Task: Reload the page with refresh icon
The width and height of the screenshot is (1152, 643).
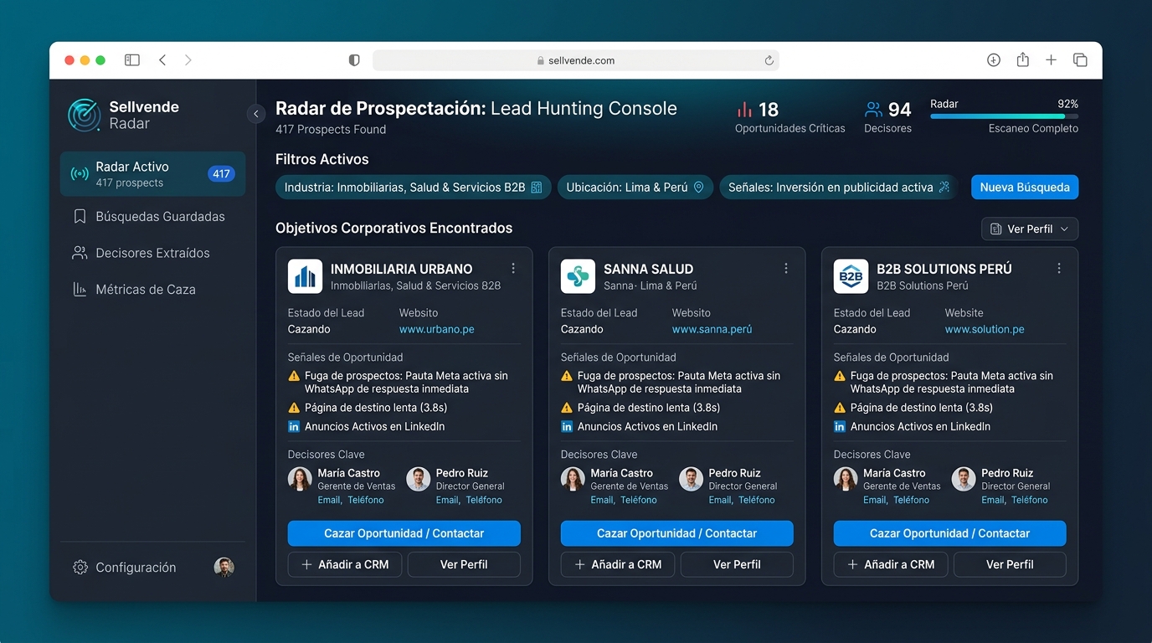Action: pyautogui.click(x=769, y=60)
